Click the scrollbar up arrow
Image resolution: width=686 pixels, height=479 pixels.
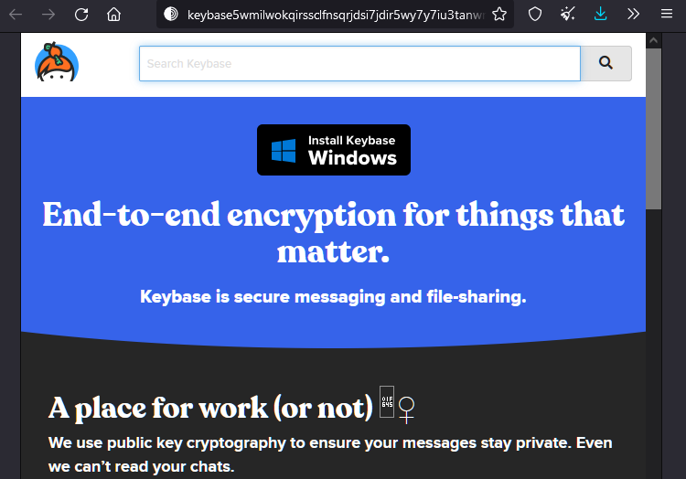pos(654,40)
